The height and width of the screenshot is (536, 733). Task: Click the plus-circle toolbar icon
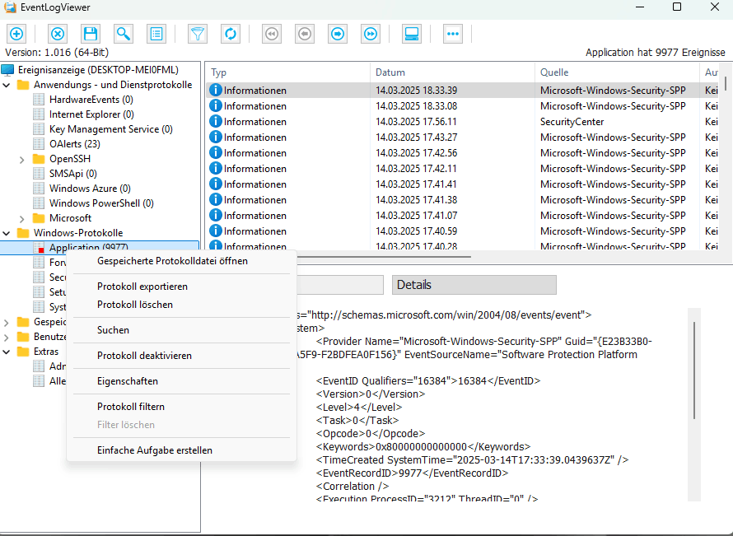[x=16, y=34]
